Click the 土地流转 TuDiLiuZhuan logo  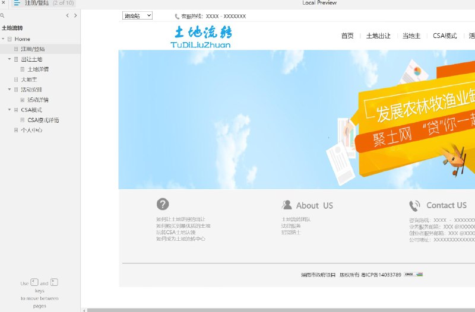click(x=201, y=37)
